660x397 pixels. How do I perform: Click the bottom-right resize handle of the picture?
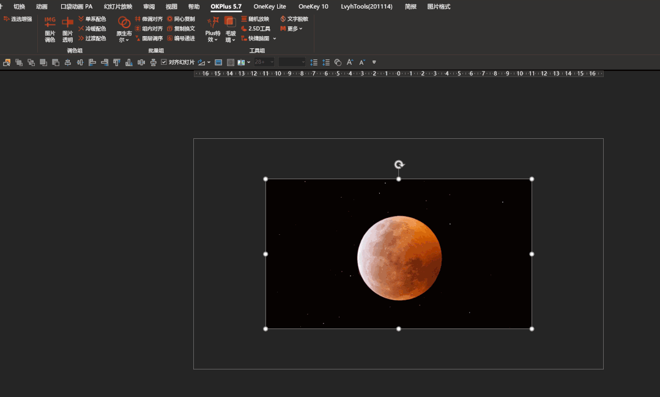(532, 329)
